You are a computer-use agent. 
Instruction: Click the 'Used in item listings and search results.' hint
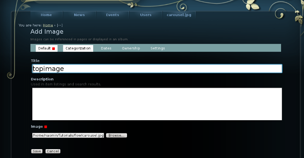click(x=66, y=84)
